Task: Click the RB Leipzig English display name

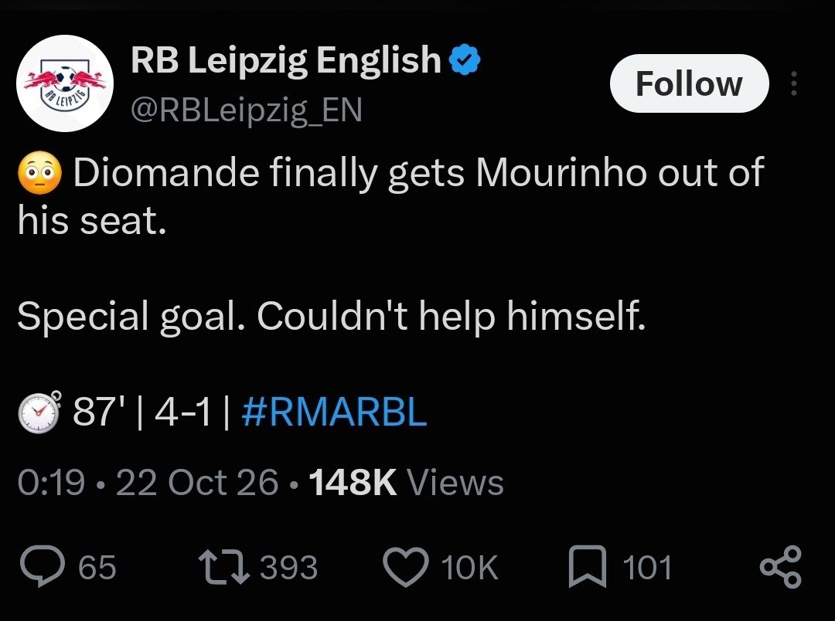Action: click(286, 59)
